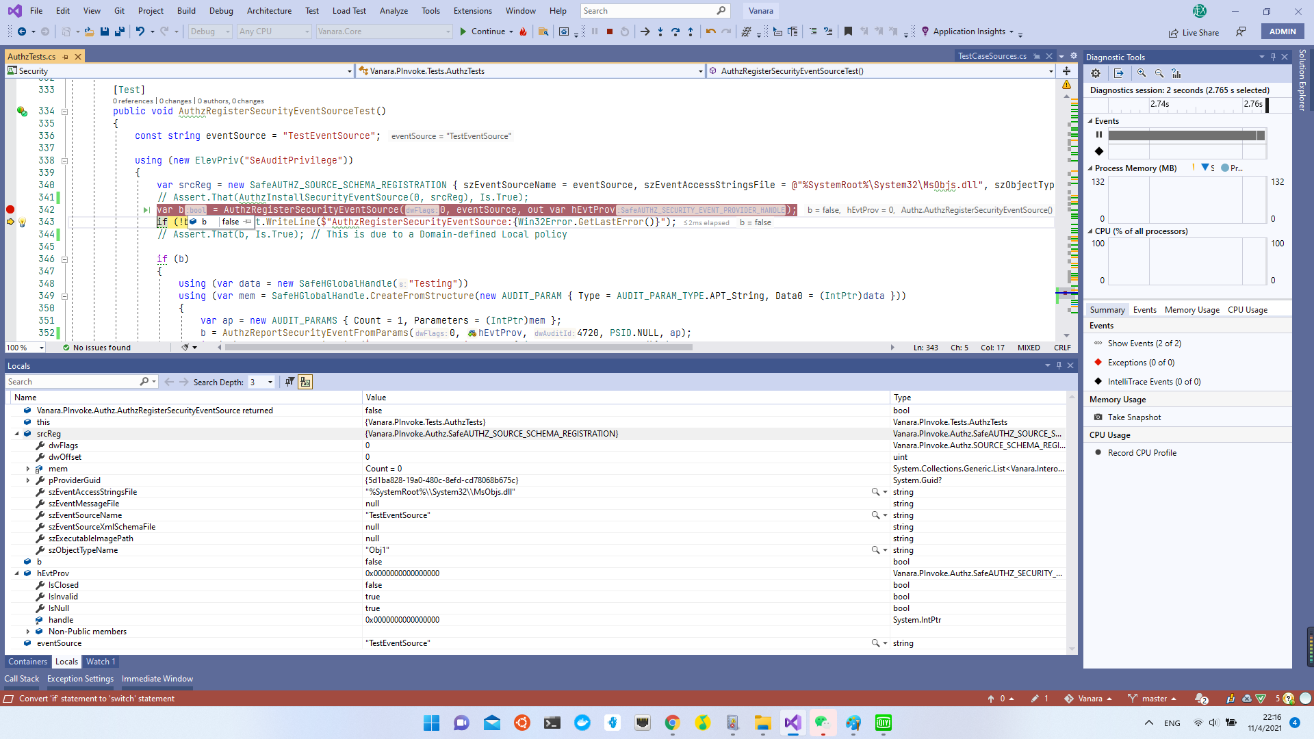Expand the pProviderGuid row

[x=28, y=480]
